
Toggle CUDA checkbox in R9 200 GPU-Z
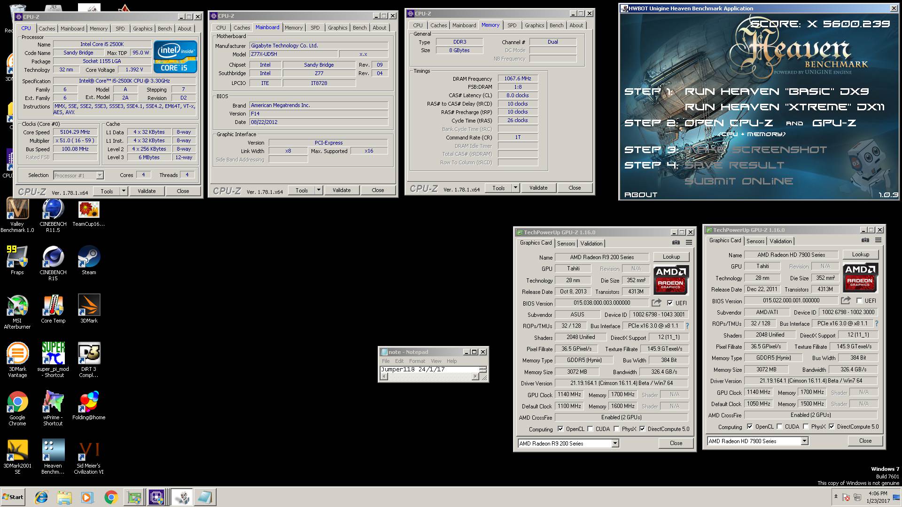[590, 429]
